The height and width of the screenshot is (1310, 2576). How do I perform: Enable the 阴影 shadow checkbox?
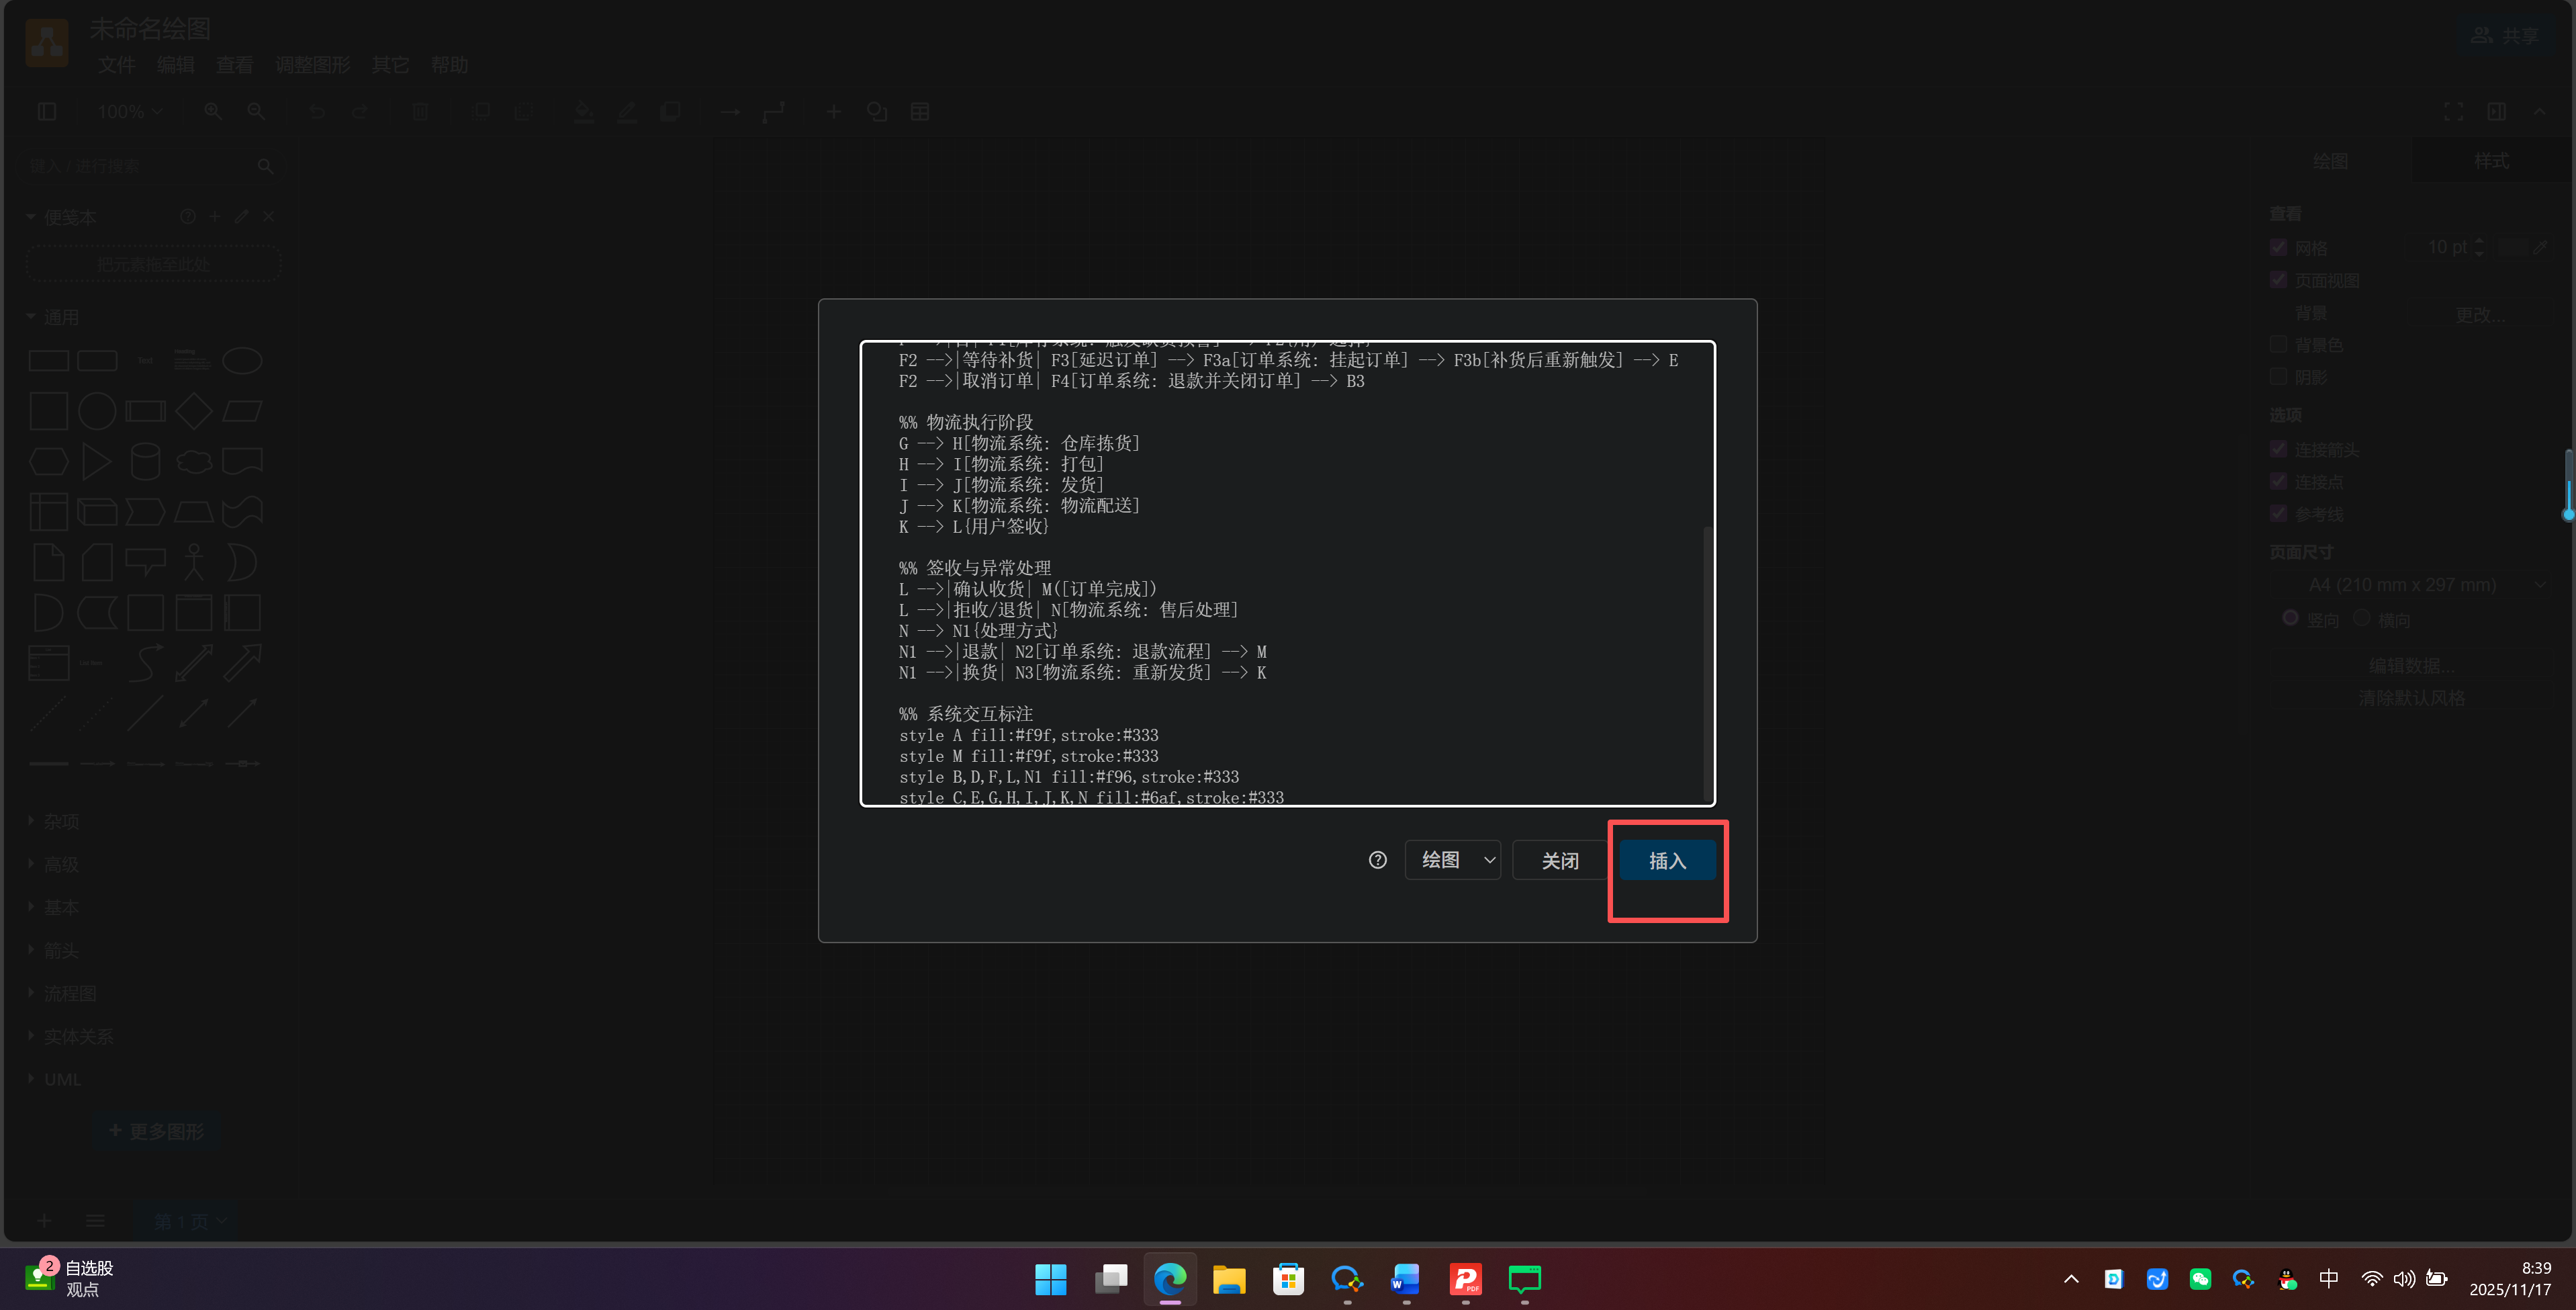pos(2279,376)
